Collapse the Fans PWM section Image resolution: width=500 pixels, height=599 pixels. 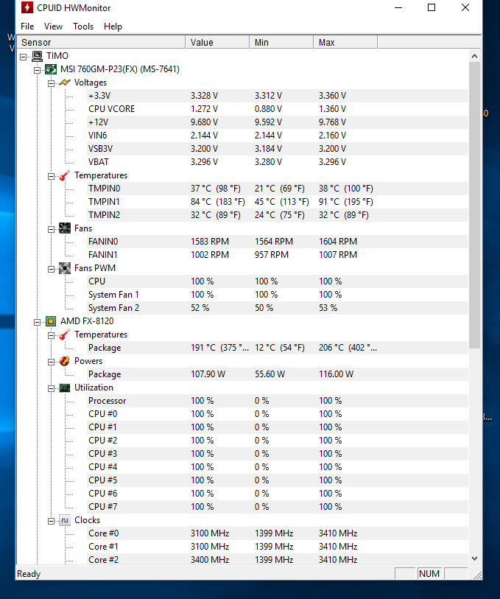point(51,270)
